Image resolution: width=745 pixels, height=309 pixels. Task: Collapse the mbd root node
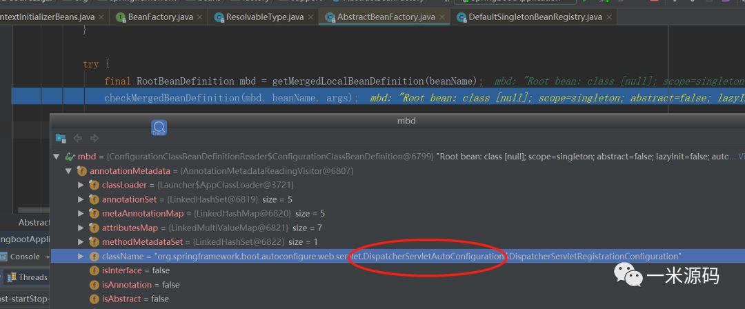tap(57, 157)
